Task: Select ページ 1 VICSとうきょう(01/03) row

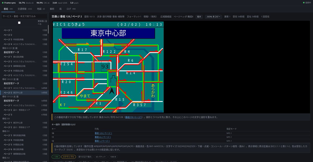Action: point(24,105)
